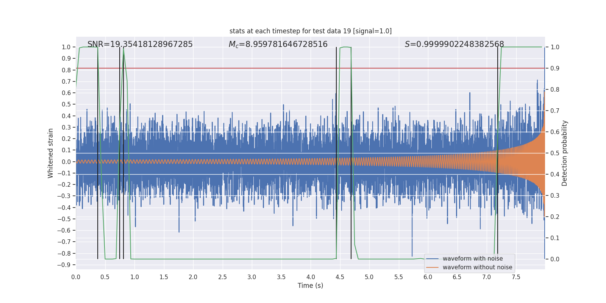Select the 4.0 tick on the Time axis
This screenshot has height=303, width=606.
point(311,277)
